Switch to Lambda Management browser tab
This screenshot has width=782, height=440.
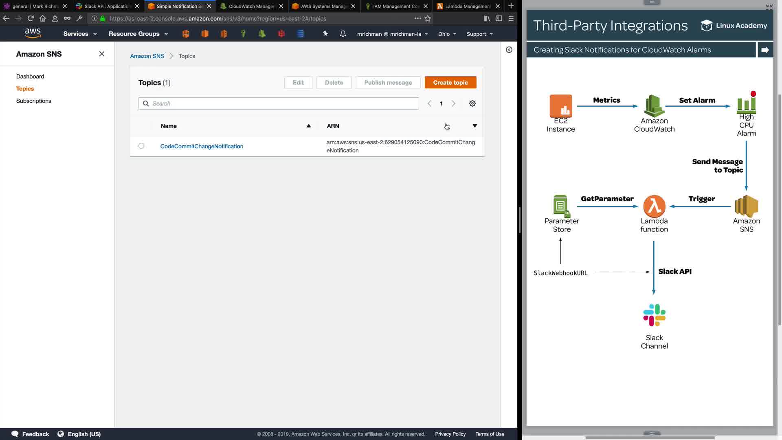click(x=467, y=6)
